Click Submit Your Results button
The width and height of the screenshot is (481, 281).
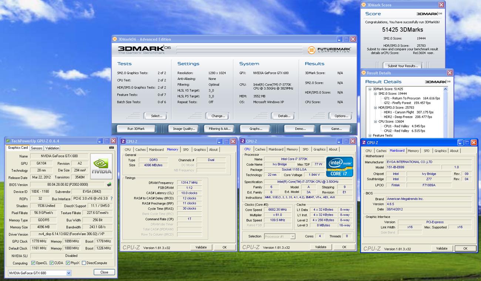[x=403, y=66]
